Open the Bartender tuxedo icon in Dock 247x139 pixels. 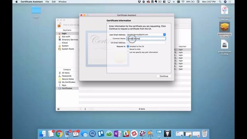(167, 134)
